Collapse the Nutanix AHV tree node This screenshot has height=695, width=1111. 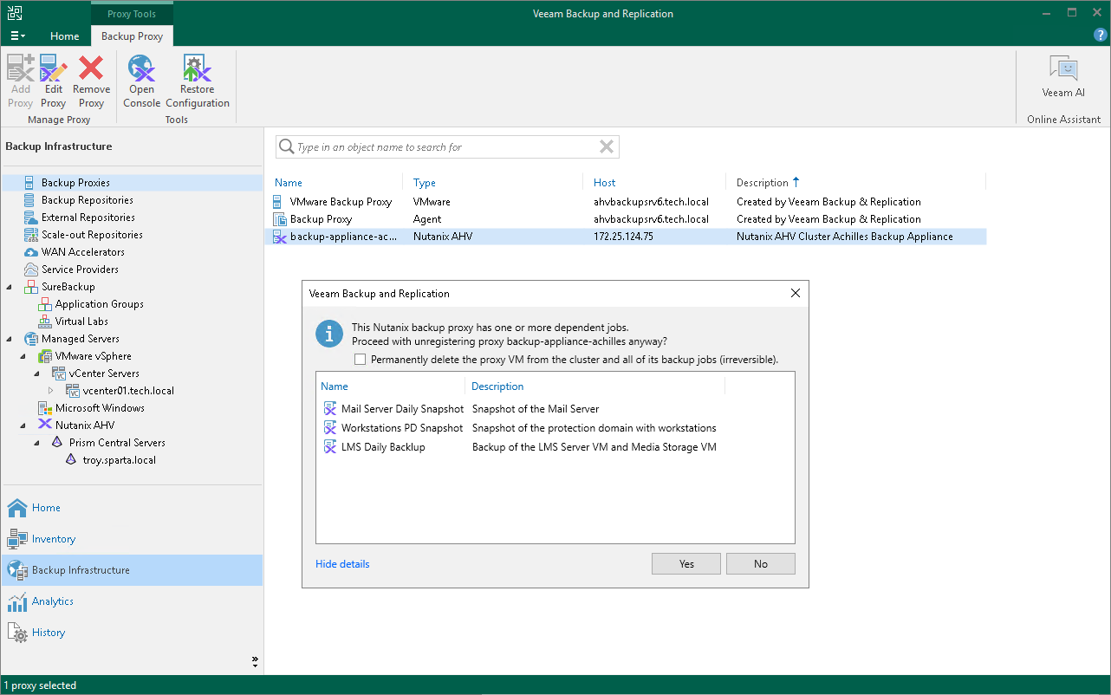click(x=23, y=425)
